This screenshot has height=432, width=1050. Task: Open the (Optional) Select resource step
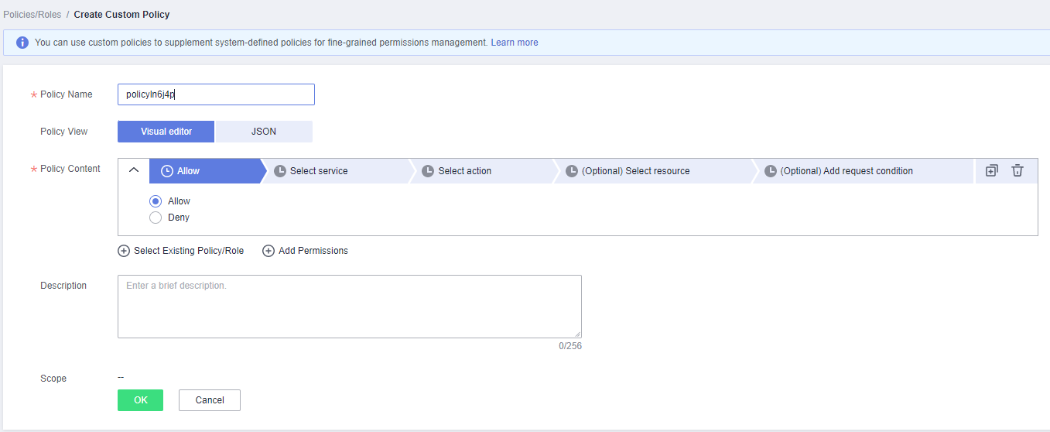pyautogui.click(x=634, y=171)
